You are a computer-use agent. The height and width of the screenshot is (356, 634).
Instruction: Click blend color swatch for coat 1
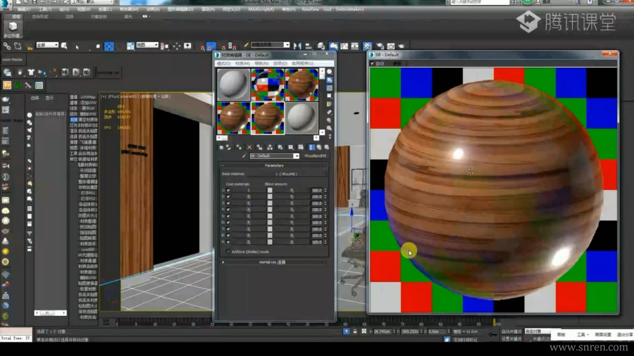click(x=270, y=190)
